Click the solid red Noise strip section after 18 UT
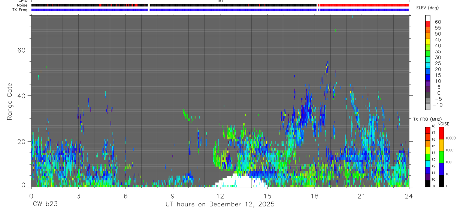The image size is (460, 212). (364, 5)
